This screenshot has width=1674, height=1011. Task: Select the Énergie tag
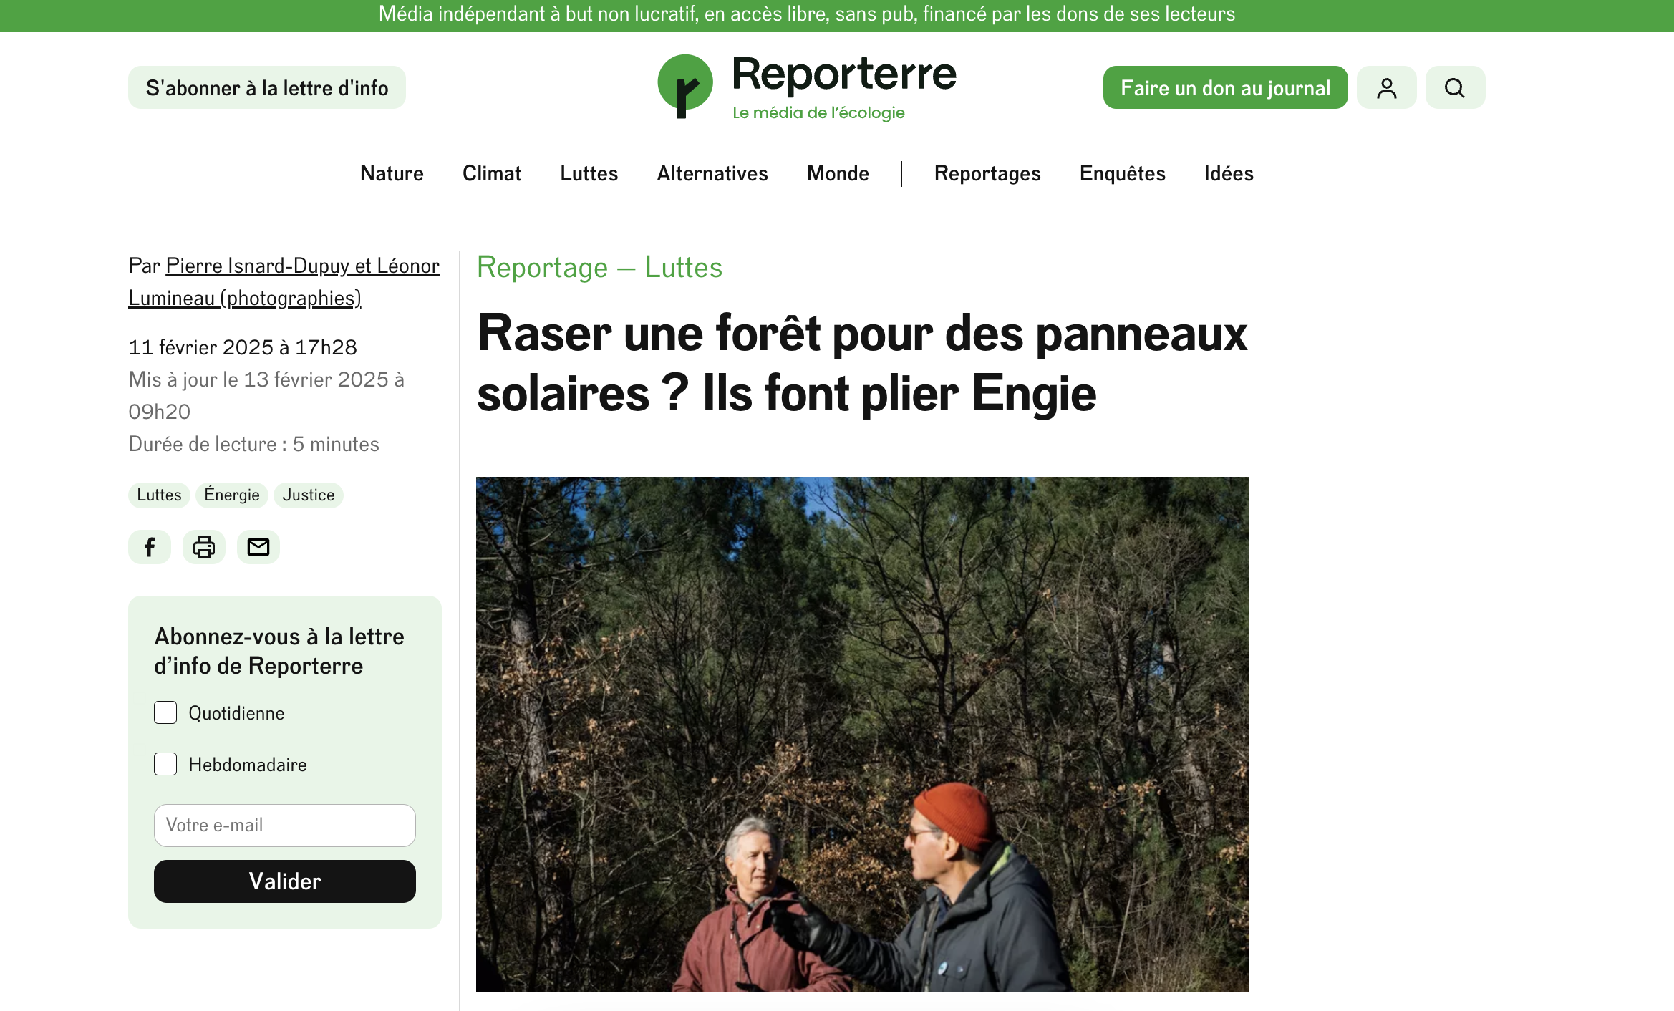(x=232, y=495)
